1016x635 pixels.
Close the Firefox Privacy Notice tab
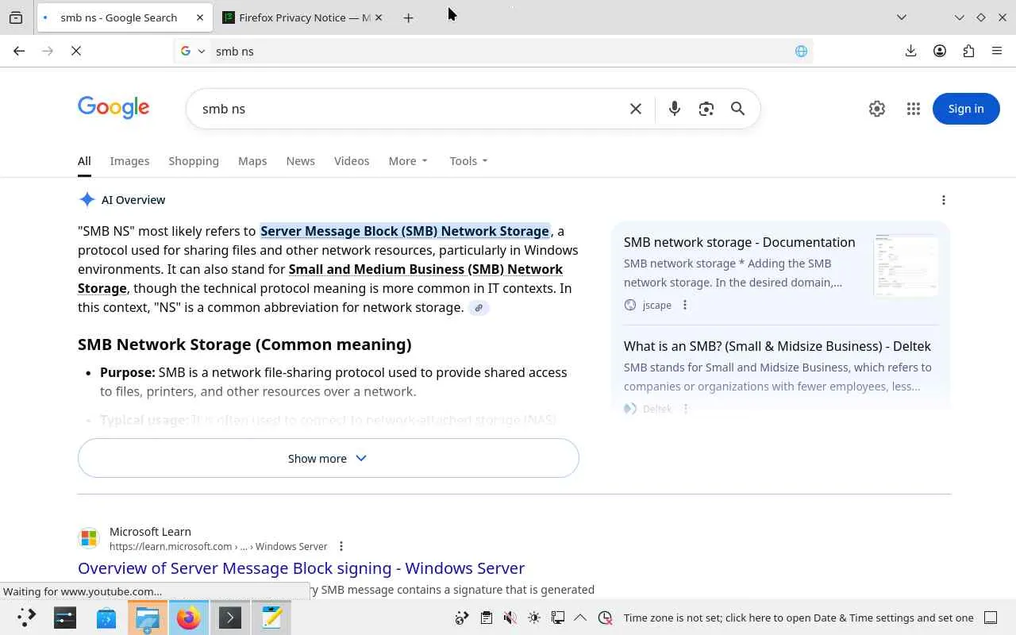click(x=378, y=17)
